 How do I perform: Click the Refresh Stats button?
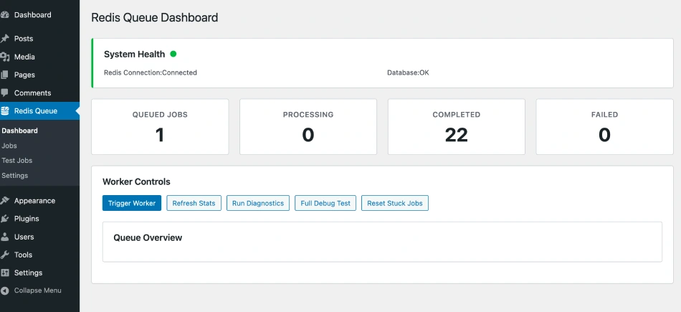point(194,203)
